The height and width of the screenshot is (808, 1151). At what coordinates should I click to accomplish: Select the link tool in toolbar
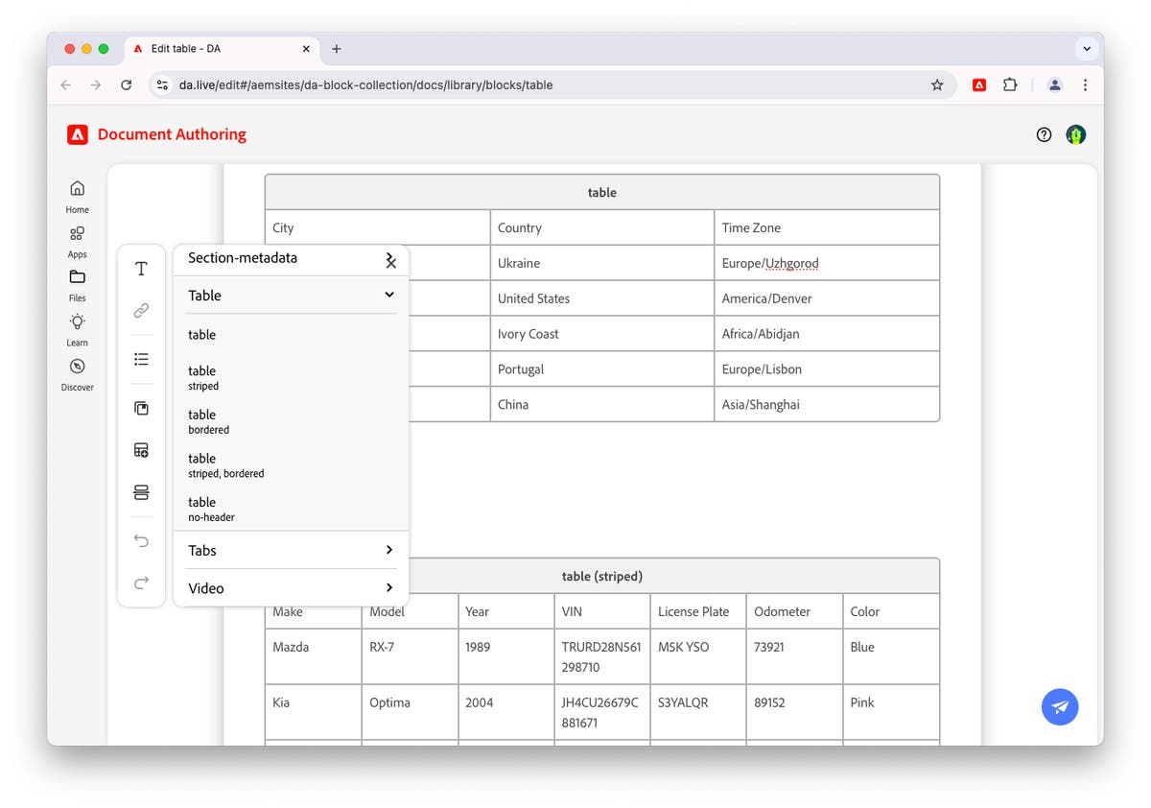point(141,311)
